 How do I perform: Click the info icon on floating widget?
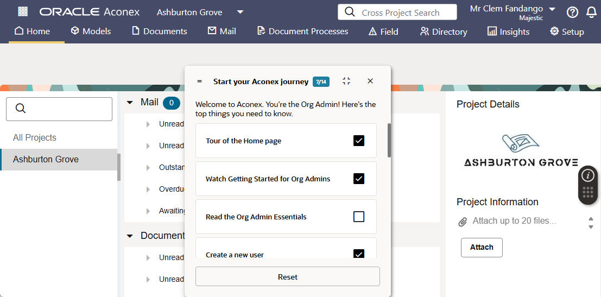587,175
